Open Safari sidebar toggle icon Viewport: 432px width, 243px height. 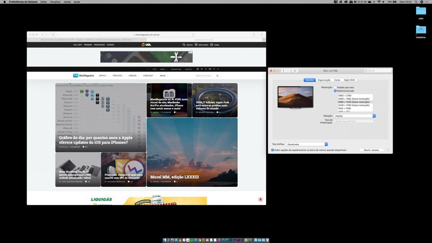tap(53, 35)
